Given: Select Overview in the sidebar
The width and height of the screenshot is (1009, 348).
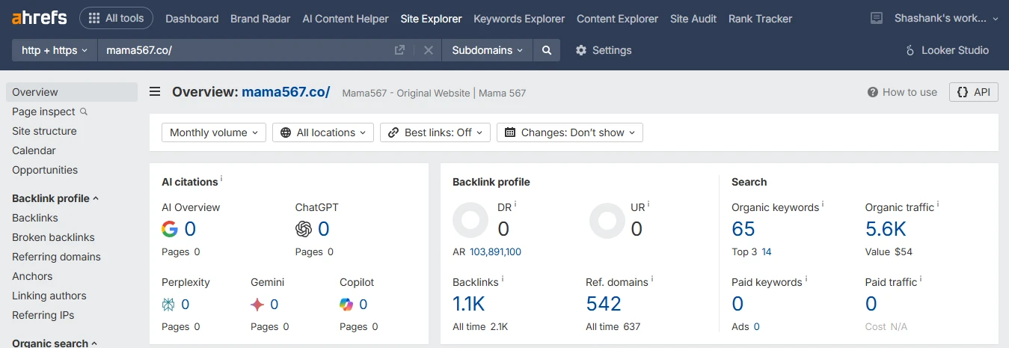Looking at the screenshot, I should point(72,92).
